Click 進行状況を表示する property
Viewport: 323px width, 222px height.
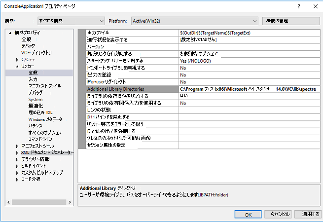132,40
